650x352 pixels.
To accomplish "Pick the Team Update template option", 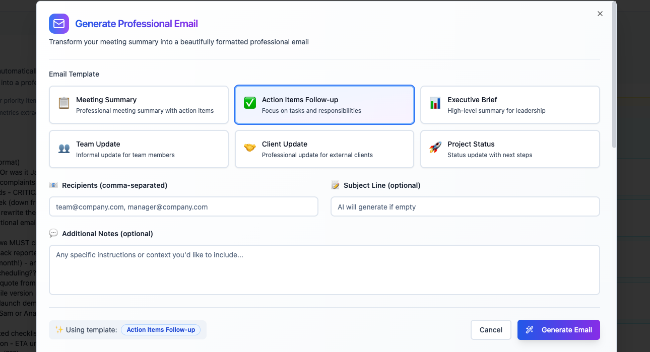I will (139, 149).
